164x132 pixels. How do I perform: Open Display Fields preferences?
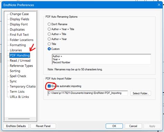coord(19,19)
